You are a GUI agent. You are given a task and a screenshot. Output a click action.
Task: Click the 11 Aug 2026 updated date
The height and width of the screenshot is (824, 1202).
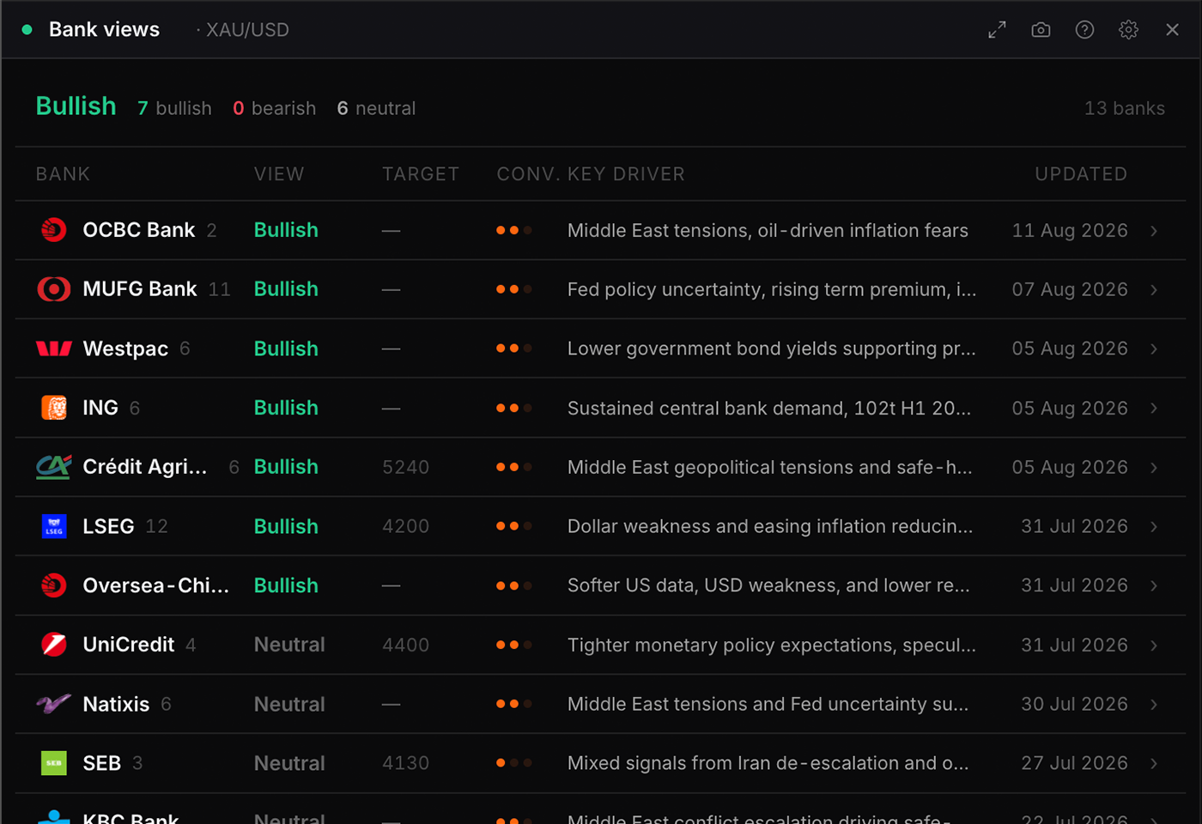pyautogui.click(x=1070, y=230)
